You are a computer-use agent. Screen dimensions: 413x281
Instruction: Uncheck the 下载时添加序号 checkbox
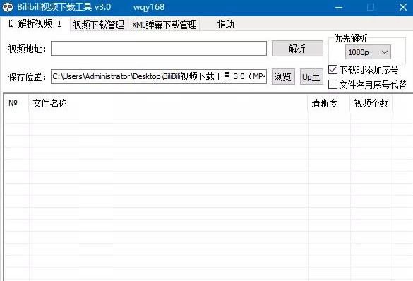[x=333, y=70]
